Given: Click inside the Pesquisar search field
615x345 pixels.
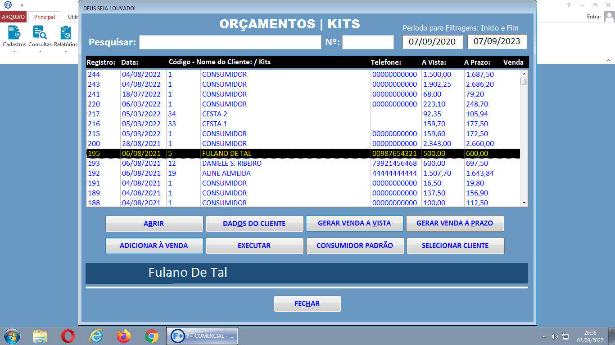Looking at the screenshot, I should [x=230, y=42].
